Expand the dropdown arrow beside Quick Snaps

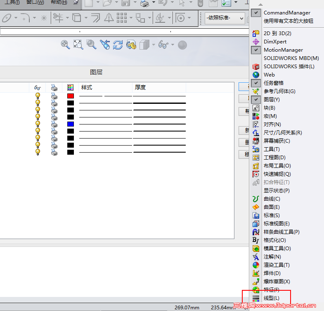(x=189, y=18)
